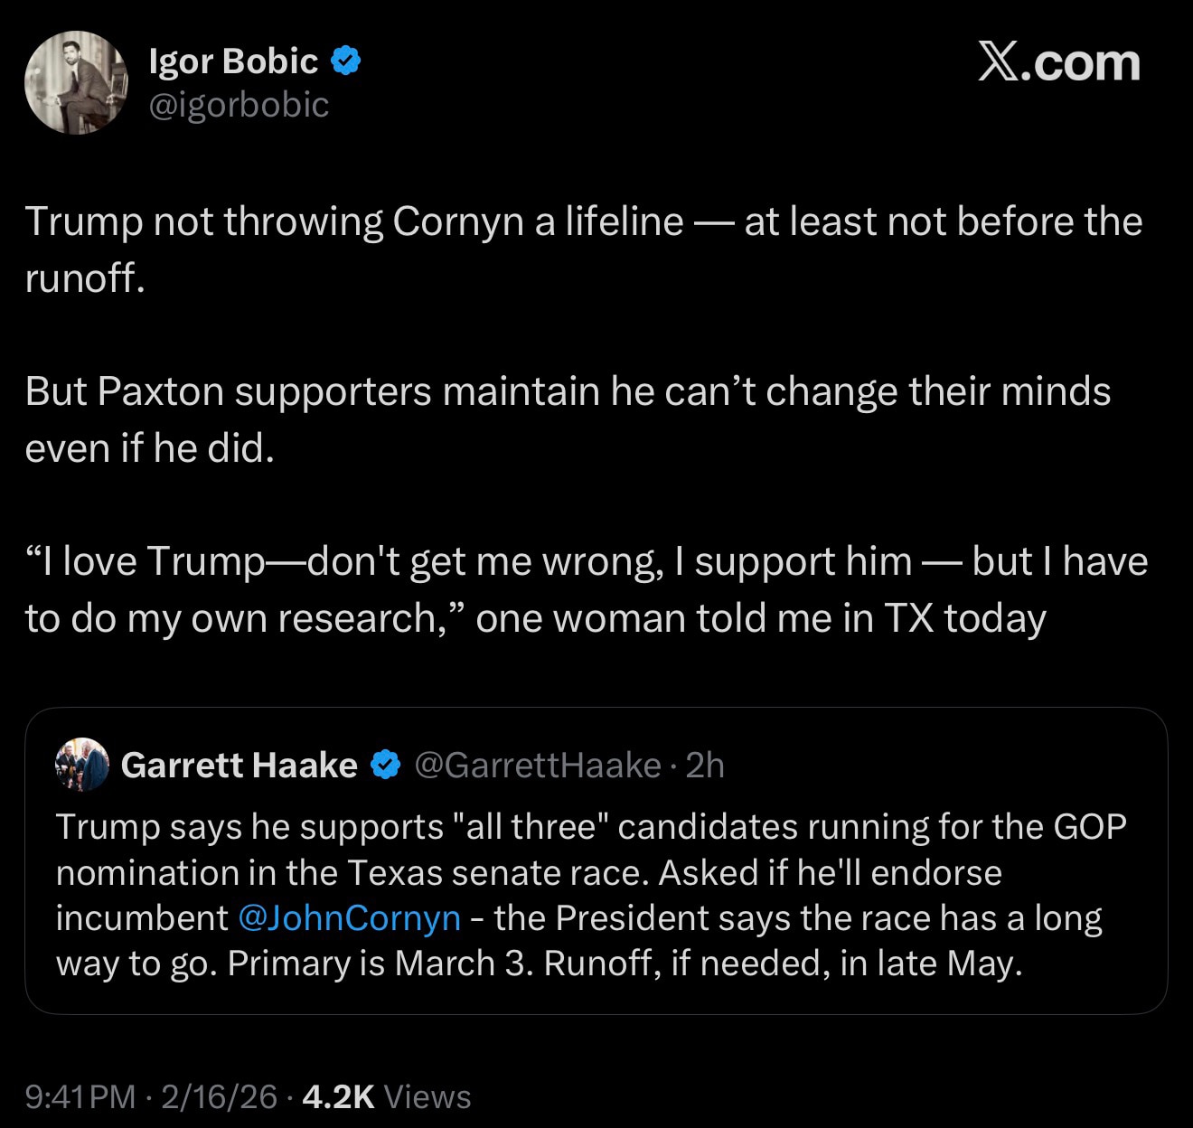
Task: Open the @GarrettHaake handle
Action: click(x=537, y=764)
